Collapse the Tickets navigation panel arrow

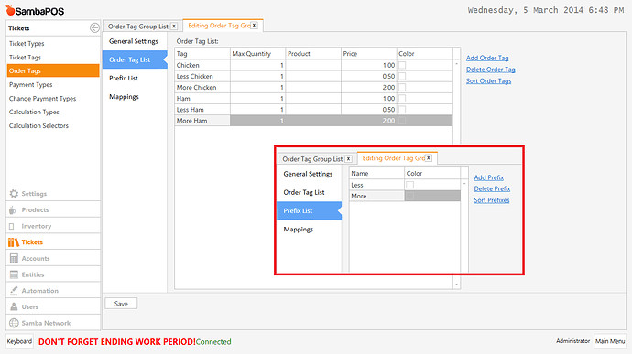[x=94, y=27]
